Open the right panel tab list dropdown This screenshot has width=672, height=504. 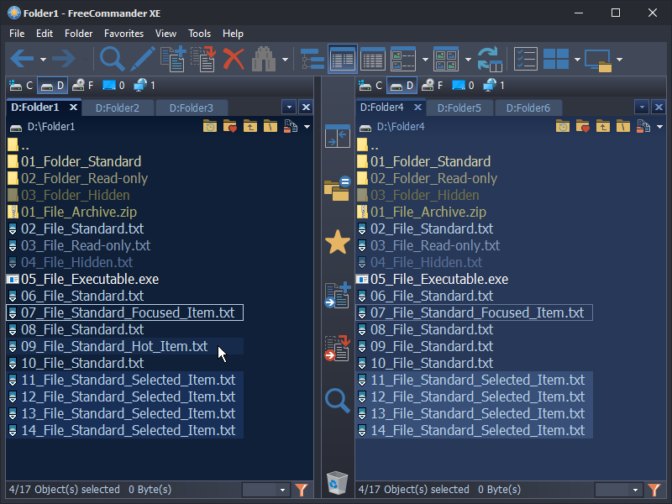(641, 108)
